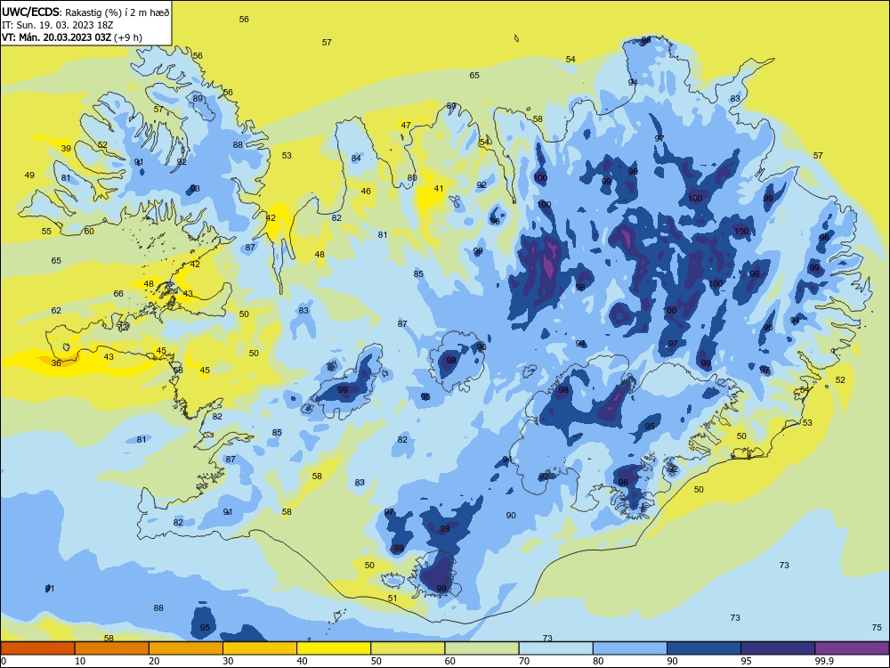Select the 50–60 yellow-green legend swatch

409,648
